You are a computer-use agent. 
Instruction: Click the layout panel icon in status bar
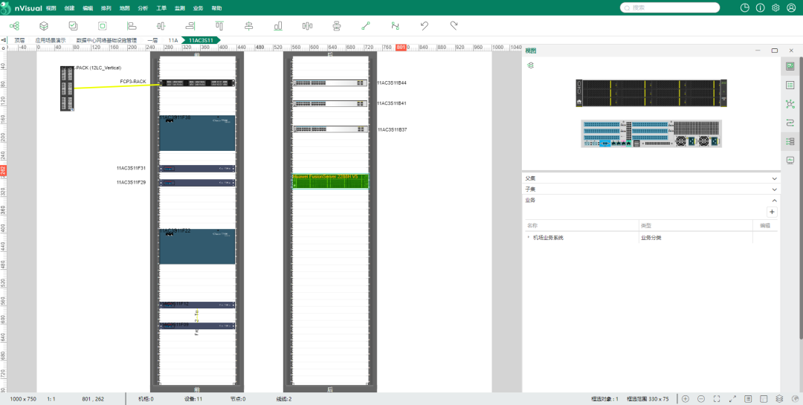tap(764, 399)
